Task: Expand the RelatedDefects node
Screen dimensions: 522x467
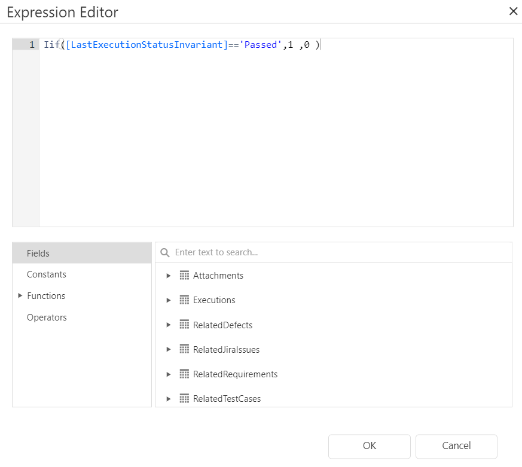Action: coord(169,325)
